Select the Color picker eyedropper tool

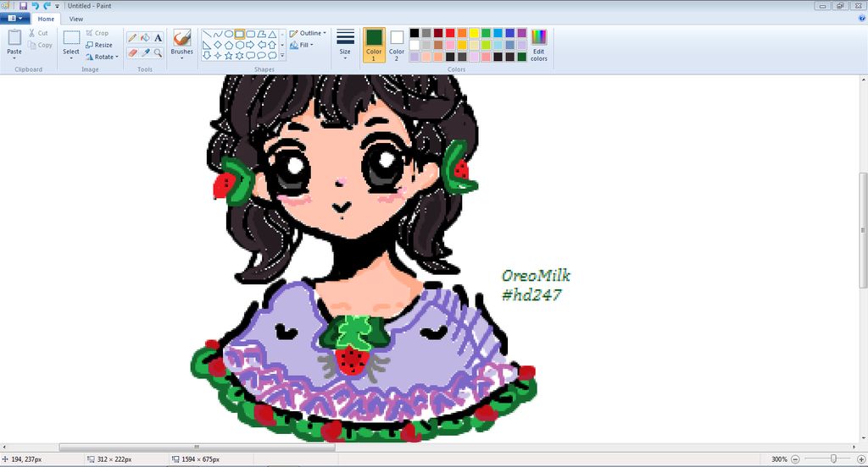(145, 53)
